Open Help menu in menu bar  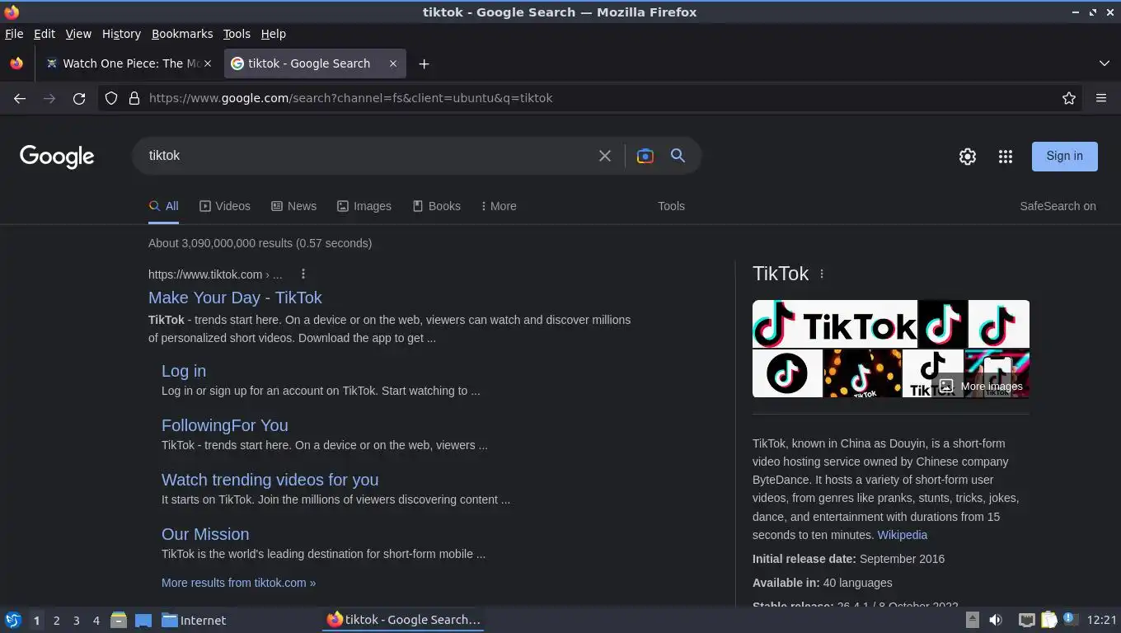tap(274, 34)
